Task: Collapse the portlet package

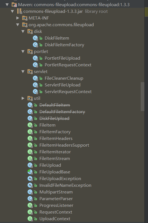Action: tap(23, 52)
